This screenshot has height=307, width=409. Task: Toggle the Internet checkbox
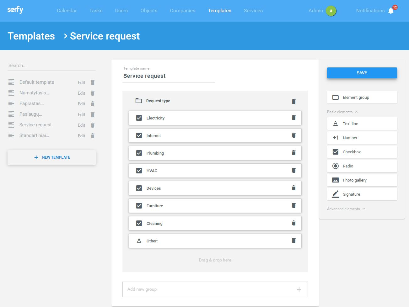pos(139,135)
